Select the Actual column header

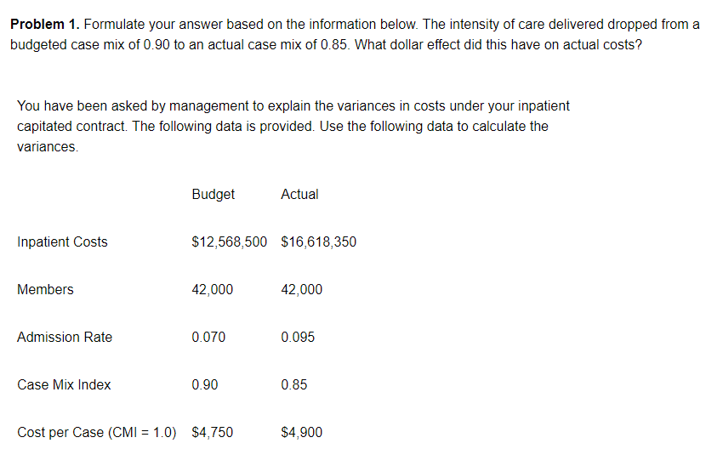tap(299, 194)
